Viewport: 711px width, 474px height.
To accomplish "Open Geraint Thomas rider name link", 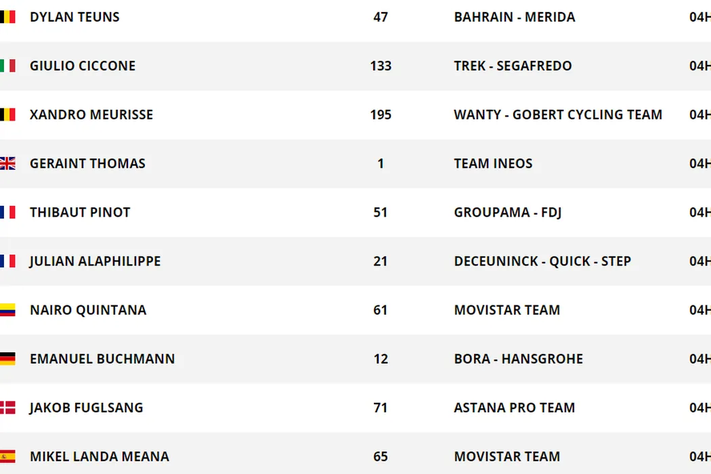I will 87,163.
